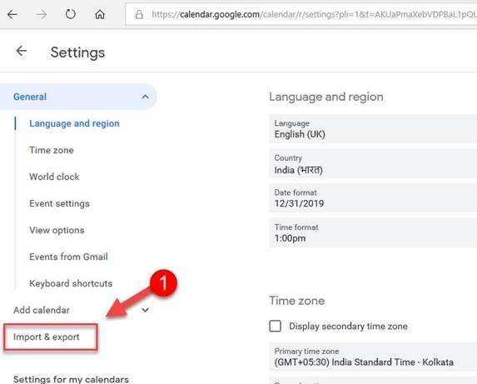Click the padlock icon in the address bar
This screenshot has height=384, width=477.
pyautogui.click(x=139, y=14)
